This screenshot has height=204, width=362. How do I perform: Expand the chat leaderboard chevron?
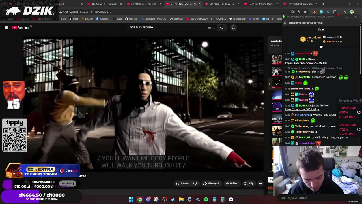(x=321, y=47)
